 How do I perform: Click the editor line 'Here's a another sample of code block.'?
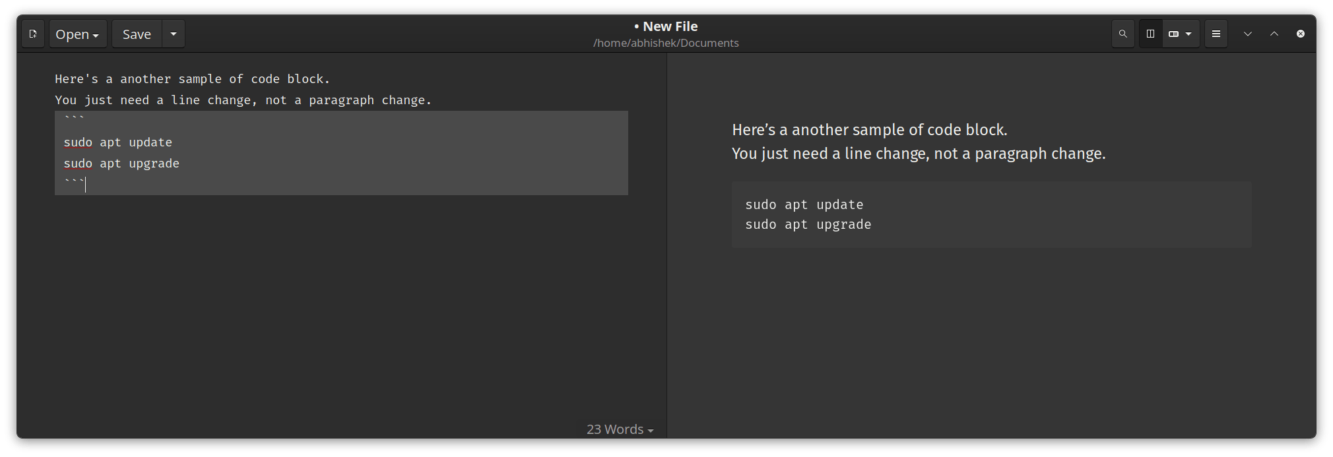[x=192, y=79]
